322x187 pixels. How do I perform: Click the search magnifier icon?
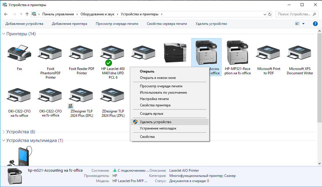(x=314, y=14)
